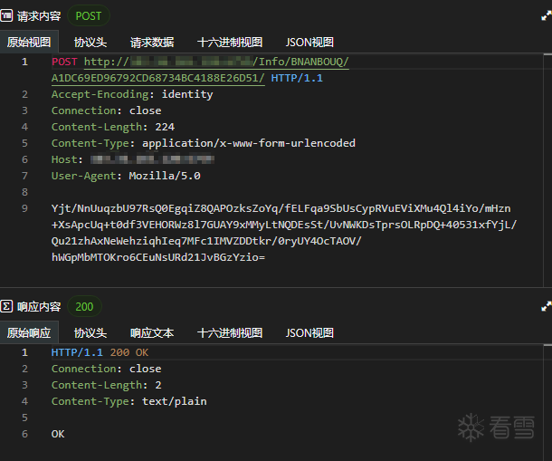Click the request content panel icon

coord(6,16)
